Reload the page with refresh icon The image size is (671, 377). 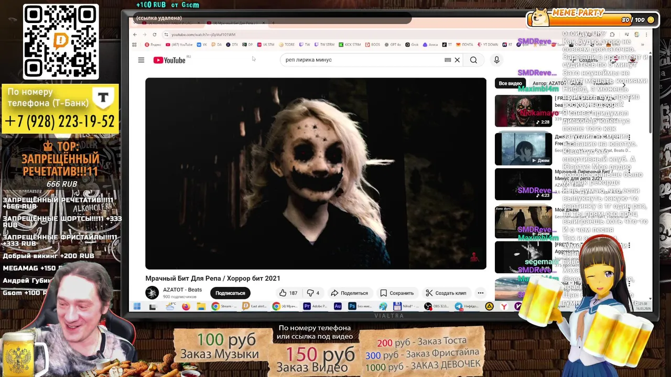(155, 35)
